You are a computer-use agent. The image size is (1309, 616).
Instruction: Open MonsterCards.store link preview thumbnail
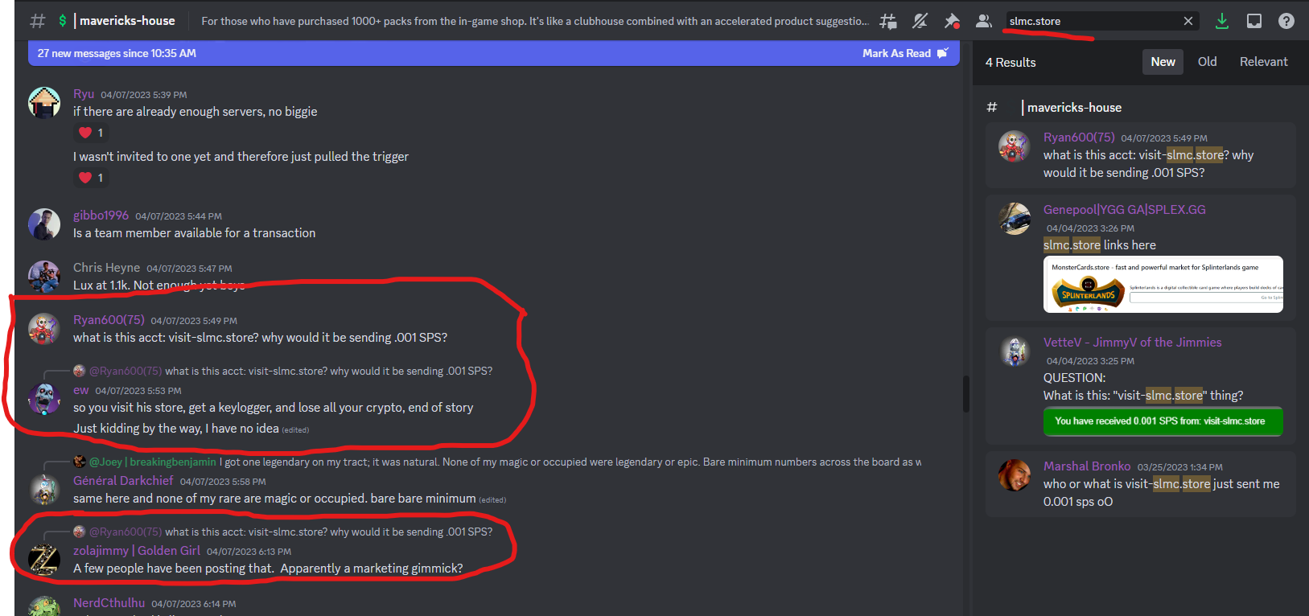click(x=1163, y=285)
